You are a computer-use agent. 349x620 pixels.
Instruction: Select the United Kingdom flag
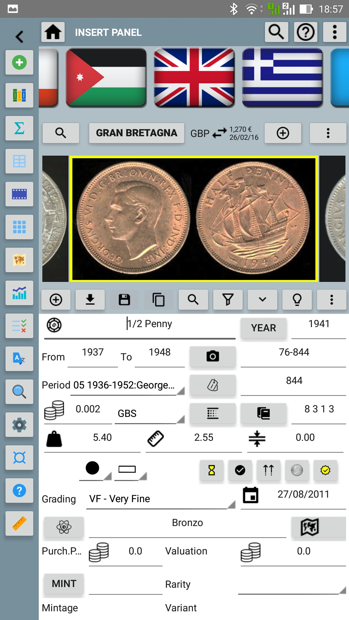click(194, 77)
